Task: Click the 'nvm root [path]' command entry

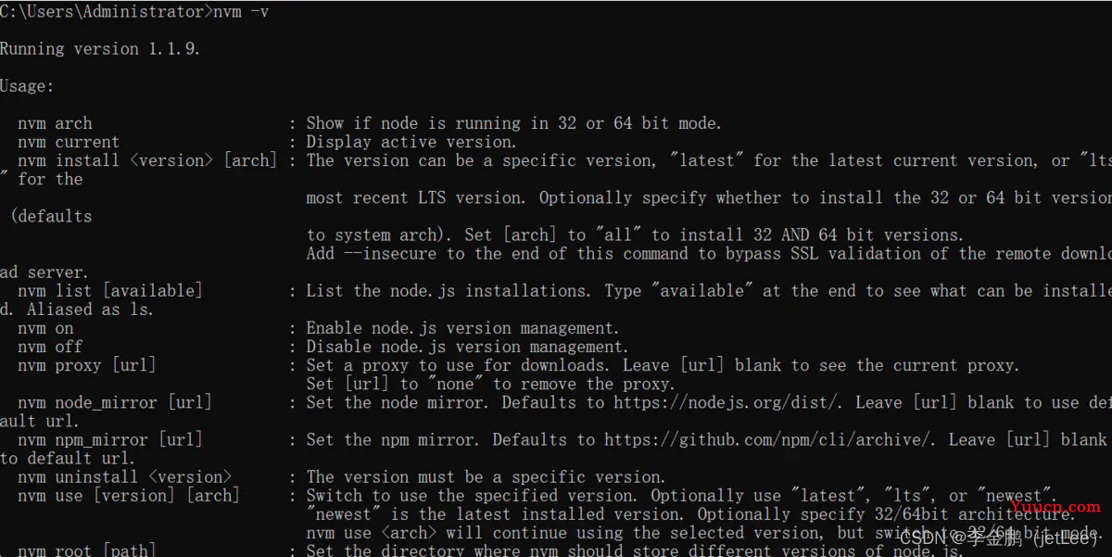Action: point(87,549)
